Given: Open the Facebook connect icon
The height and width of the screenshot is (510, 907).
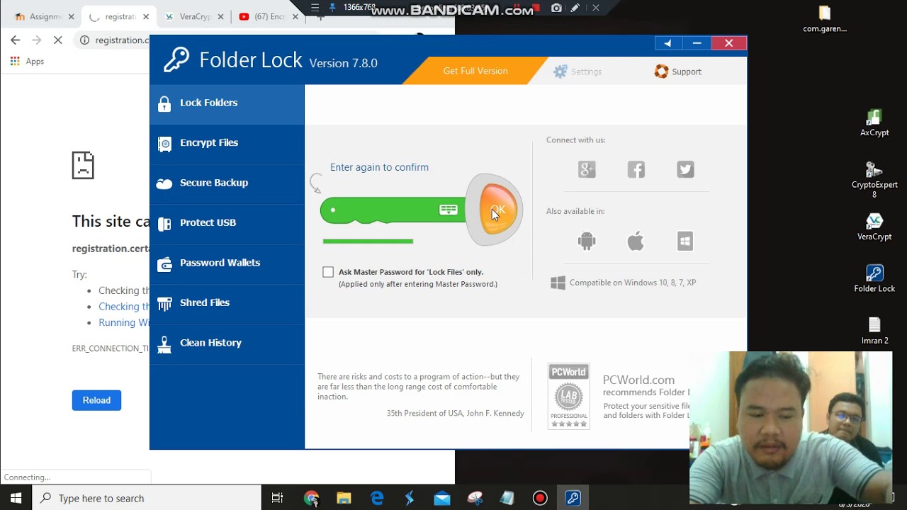Looking at the screenshot, I should 636,169.
